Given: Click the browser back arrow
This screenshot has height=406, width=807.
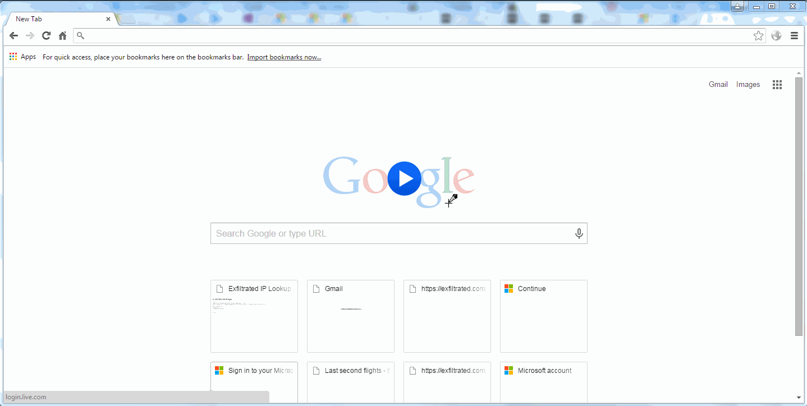Looking at the screenshot, I should pyautogui.click(x=13, y=36).
